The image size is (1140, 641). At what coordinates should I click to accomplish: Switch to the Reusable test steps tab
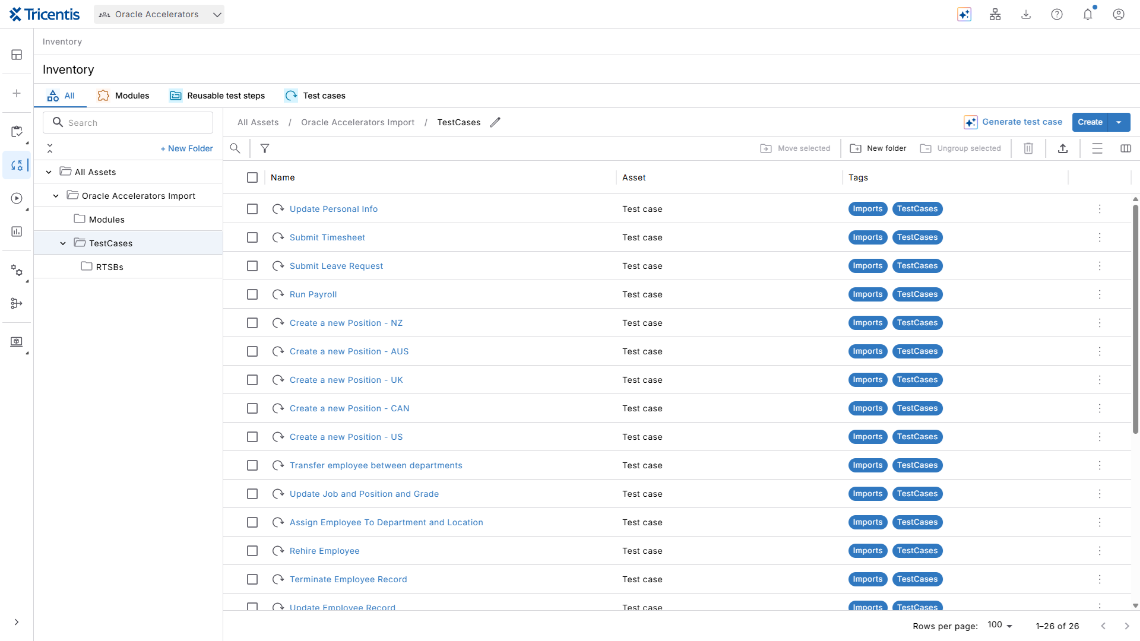[217, 96]
